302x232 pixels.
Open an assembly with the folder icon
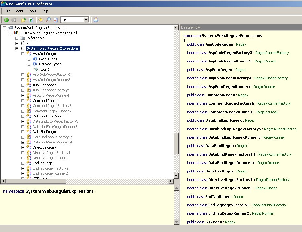point(24,20)
